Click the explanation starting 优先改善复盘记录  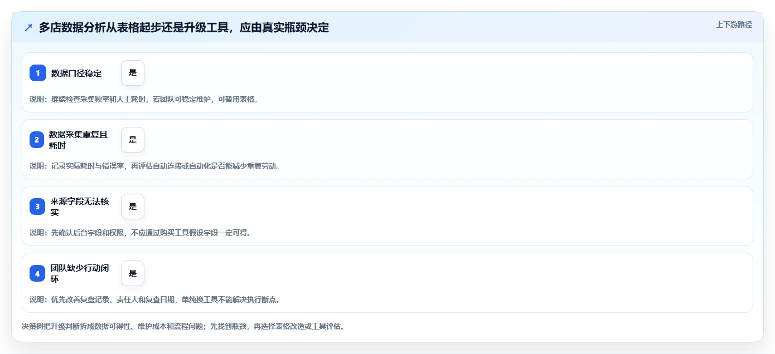[154, 299]
